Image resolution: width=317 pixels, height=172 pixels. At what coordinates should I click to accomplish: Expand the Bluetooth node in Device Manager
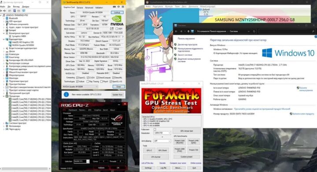tap(4, 18)
